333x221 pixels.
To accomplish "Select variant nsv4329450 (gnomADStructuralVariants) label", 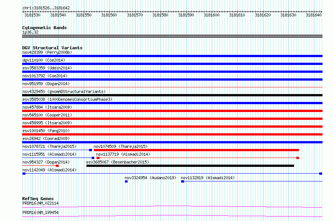I will (64, 91).
